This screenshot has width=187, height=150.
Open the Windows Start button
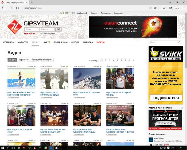point(2,148)
